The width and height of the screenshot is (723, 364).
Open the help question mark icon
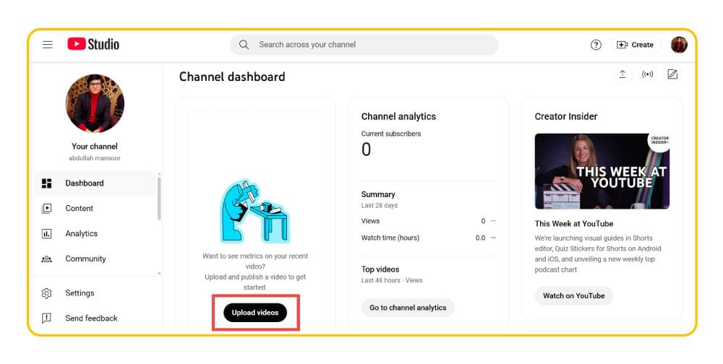click(x=596, y=45)
